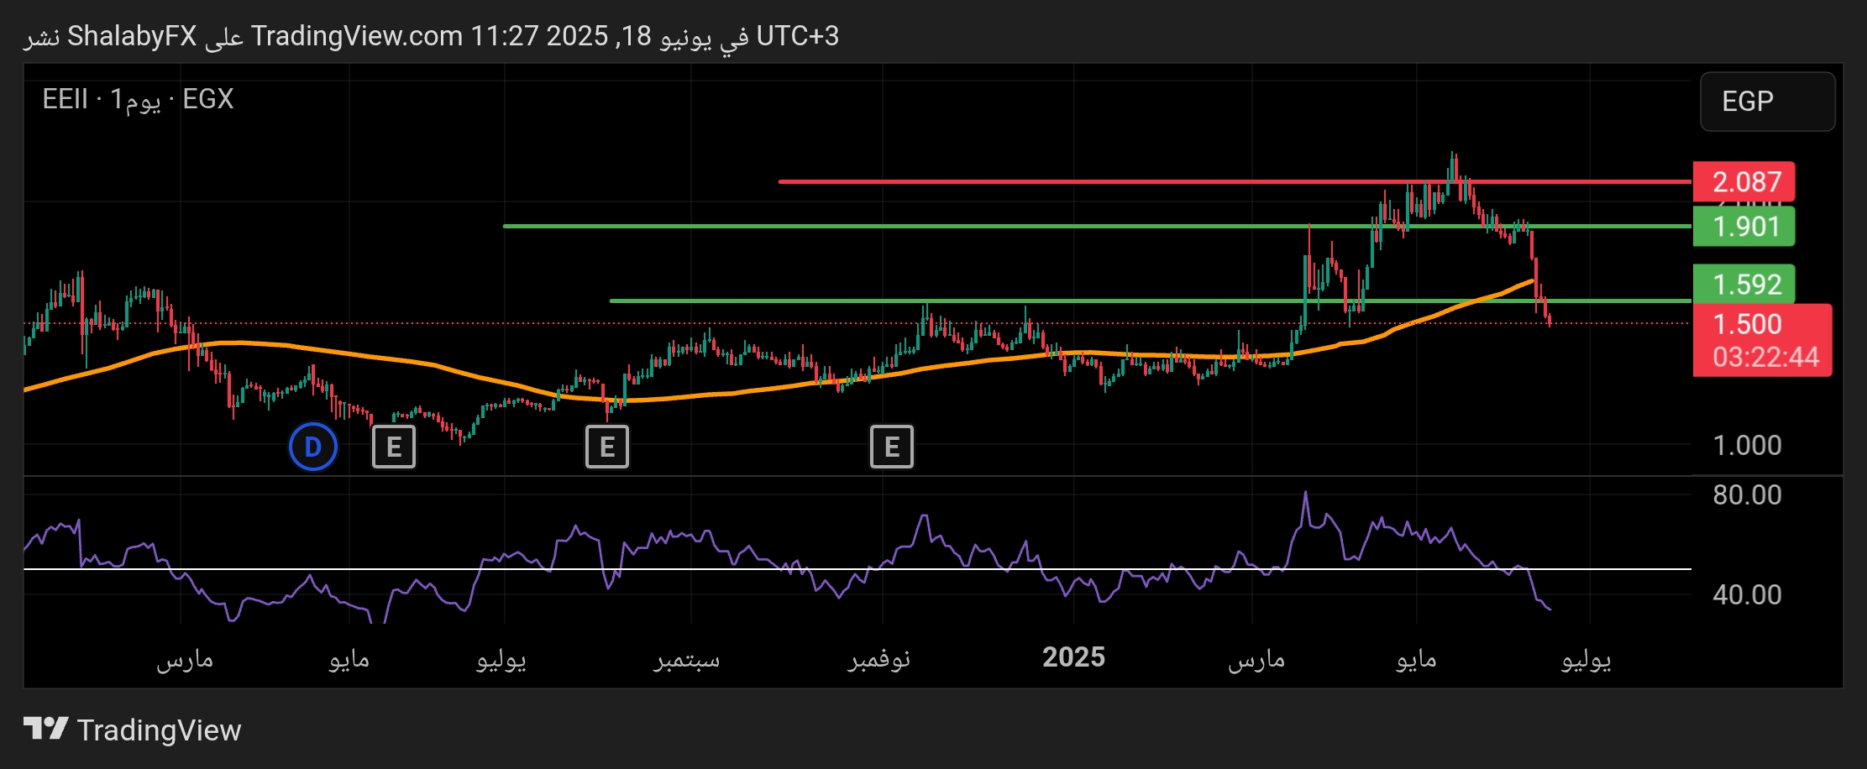Click the RSI 40.00 axis value

(1747, 594)
